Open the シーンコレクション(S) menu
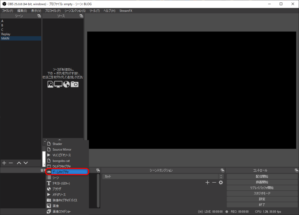Image resolution: width=299 pixels, height=215 pixels. 75,11
